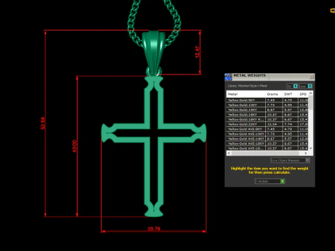Click the Metal column header
335x251 pixels.
pyautogui.click(x=246, y=94)
